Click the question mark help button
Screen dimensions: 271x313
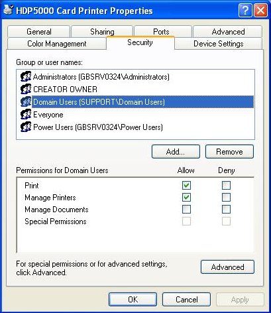[x=245, y=11]
